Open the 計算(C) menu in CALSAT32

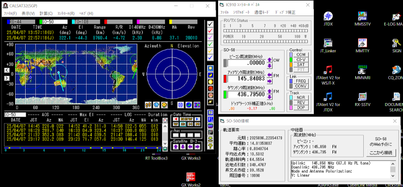[x=46, y=14]
